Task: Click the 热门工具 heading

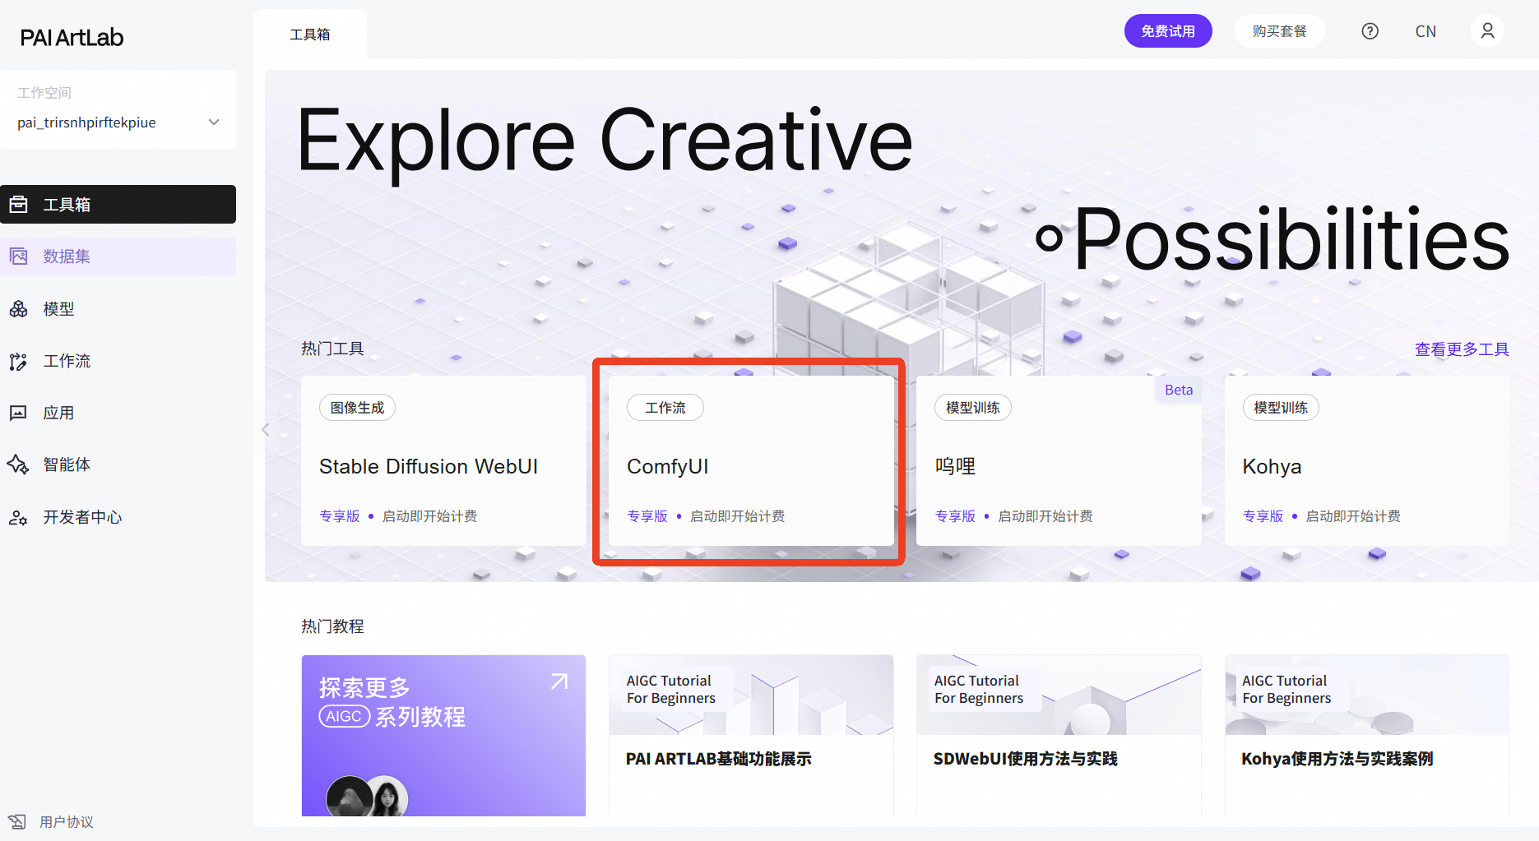Action: coord(332,349)
